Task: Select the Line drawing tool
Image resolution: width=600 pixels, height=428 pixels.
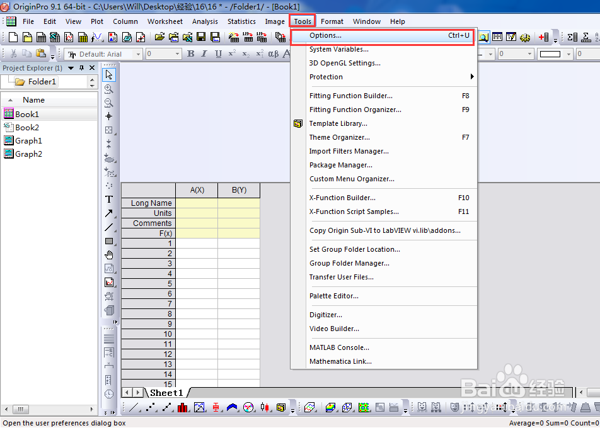Action: click(109, 227)
